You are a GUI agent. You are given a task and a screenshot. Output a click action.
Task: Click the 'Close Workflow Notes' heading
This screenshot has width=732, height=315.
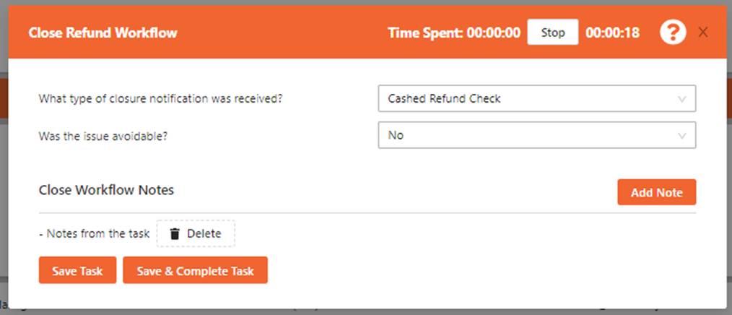click(x=106, y=190)
